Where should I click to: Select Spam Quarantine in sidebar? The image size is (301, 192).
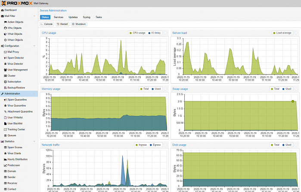(x=17, y=100)
